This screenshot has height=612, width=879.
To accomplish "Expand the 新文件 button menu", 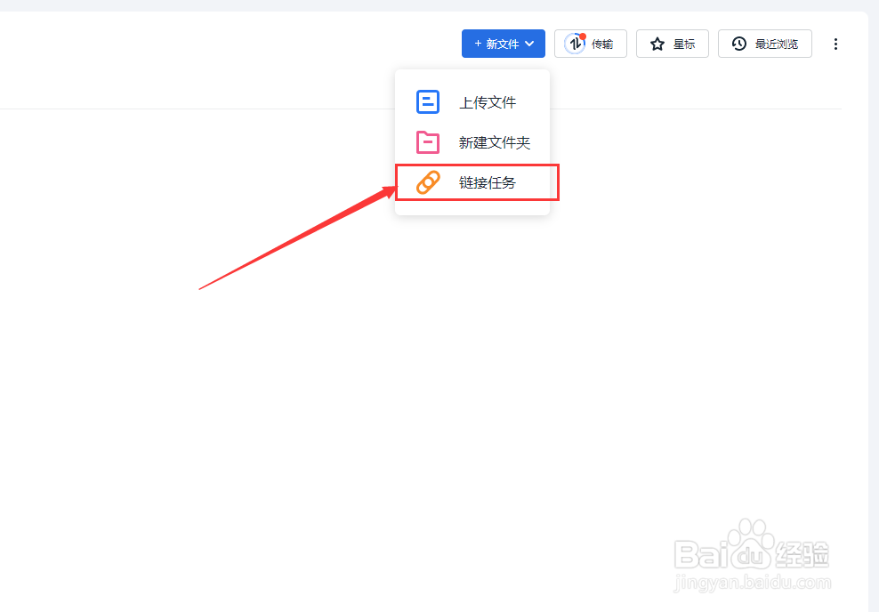I will (503, 43).
